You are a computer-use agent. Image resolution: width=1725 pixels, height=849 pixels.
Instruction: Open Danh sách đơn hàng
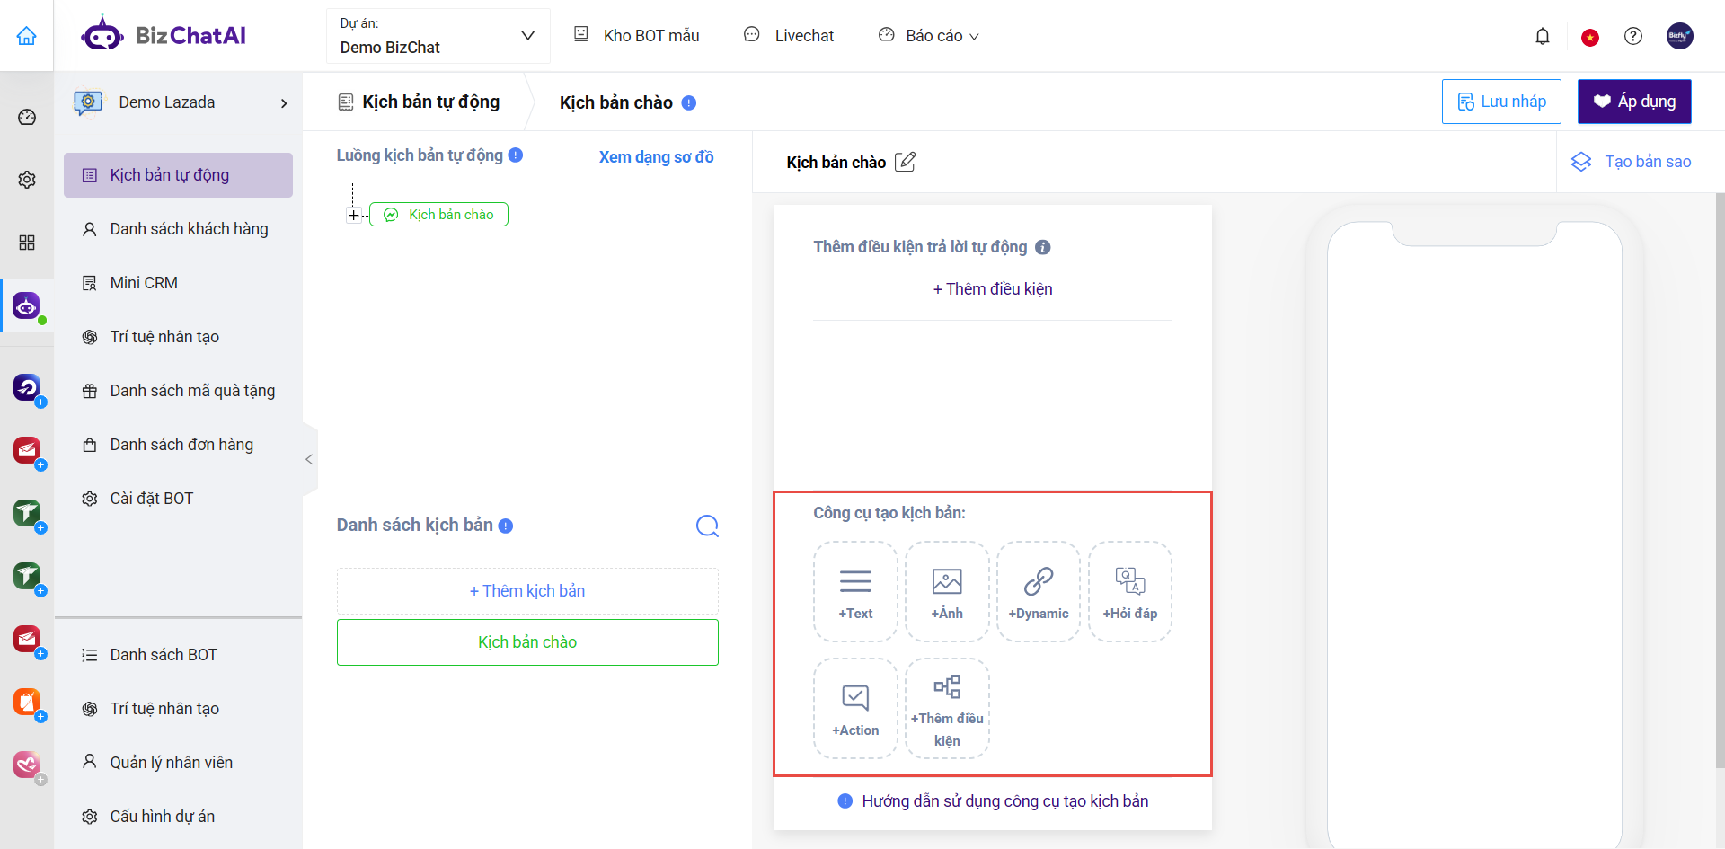pos(178,445)
